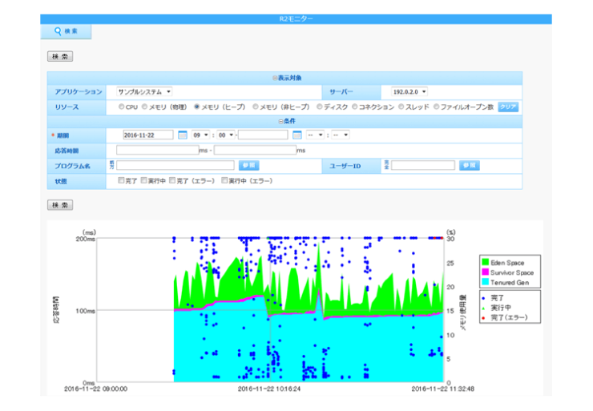The width and height of the screenshot is (593, 411).
Task: Click the lower 検索 button above the chart
Action: pos(60,205)
